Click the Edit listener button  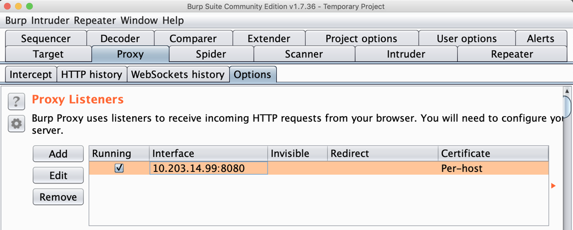point(58,175)
